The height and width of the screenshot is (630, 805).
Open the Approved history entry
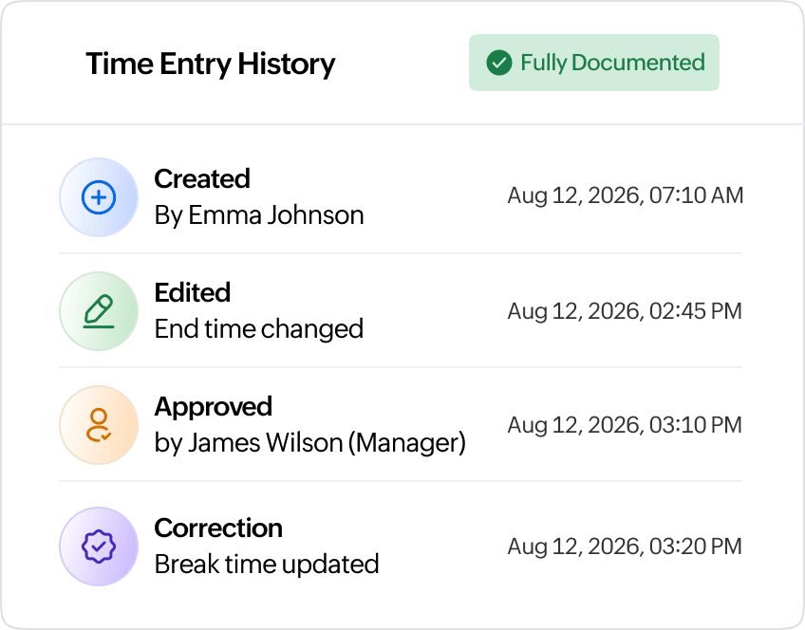click(401, 425)
